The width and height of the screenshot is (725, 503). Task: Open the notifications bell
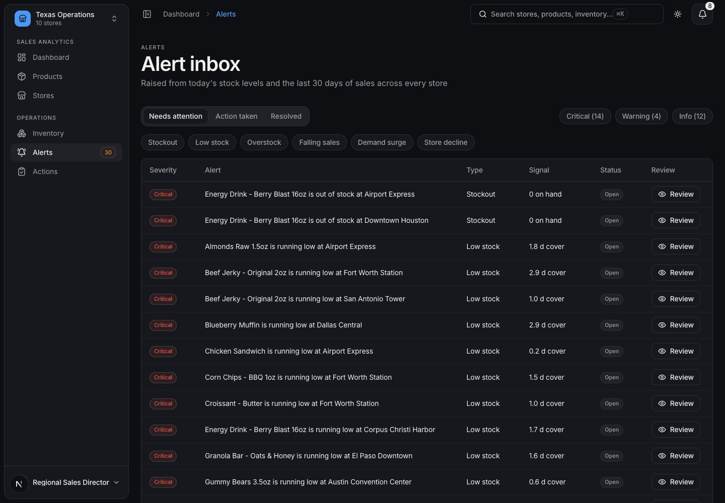pos(702,14)
